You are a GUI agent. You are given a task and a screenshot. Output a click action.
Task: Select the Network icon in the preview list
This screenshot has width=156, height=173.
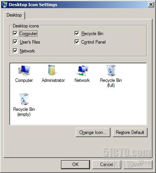tap(82, 74)
